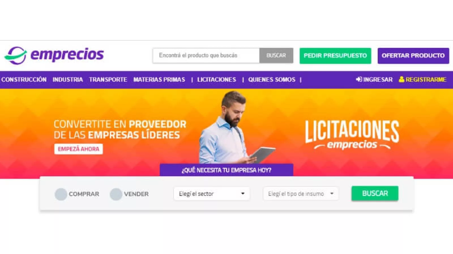This screenshot has width=453, height=254.
Task: Open the 'Elegí el sector' dropdown
Action: [x=212, y=194]
